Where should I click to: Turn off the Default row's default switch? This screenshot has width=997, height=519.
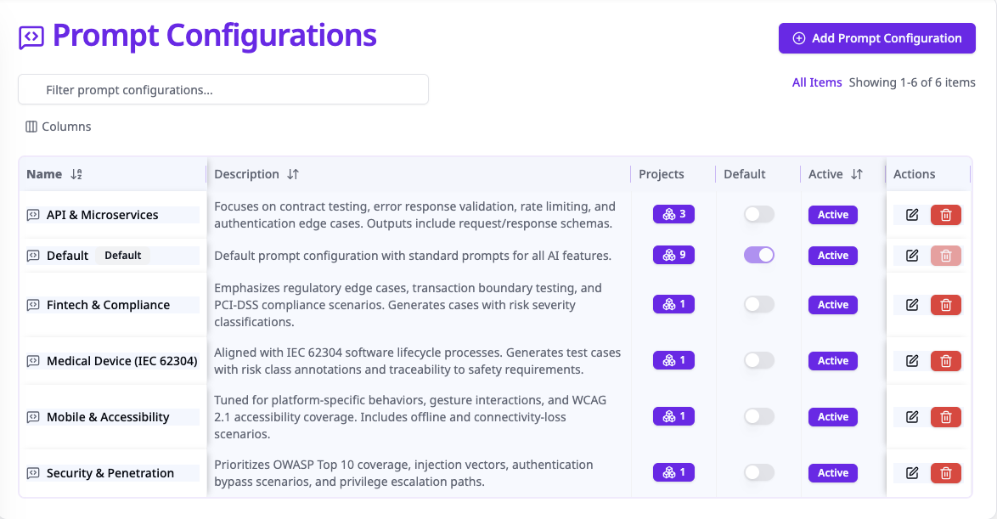[x=759, y=255]
